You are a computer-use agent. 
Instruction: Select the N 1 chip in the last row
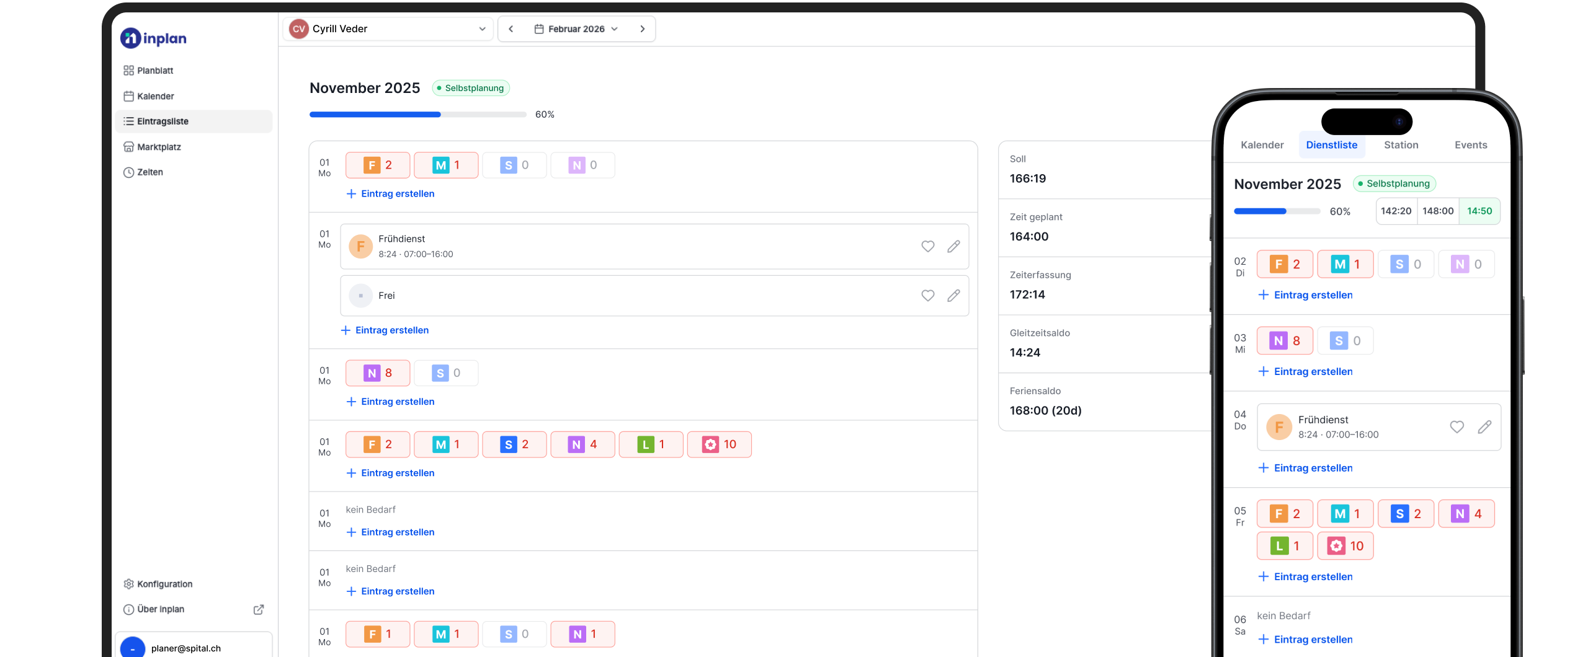pos(582,634)
